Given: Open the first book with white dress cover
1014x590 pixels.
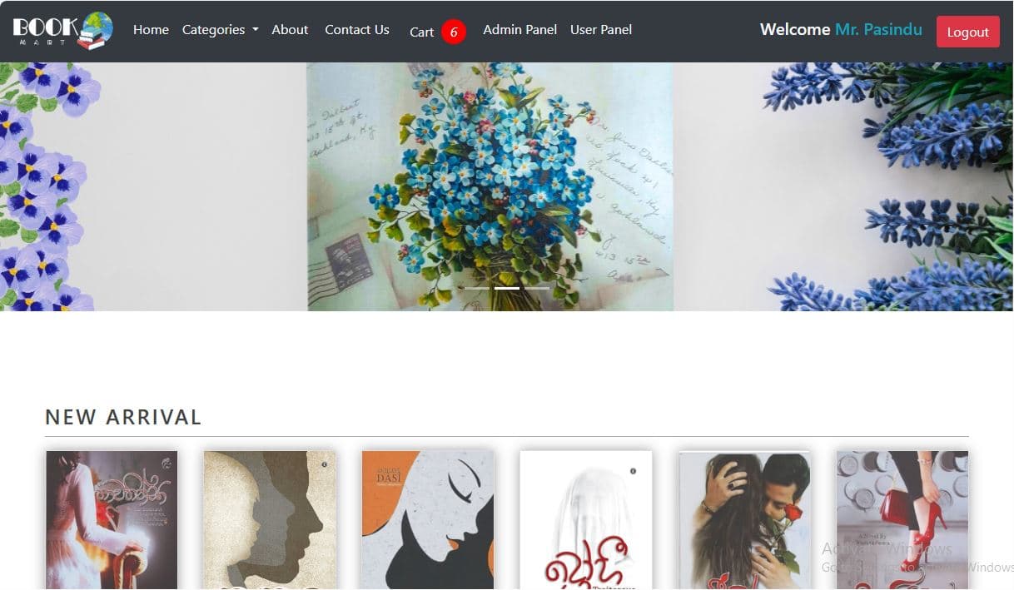Looking at the screenshot, I should tap(112, 520).
